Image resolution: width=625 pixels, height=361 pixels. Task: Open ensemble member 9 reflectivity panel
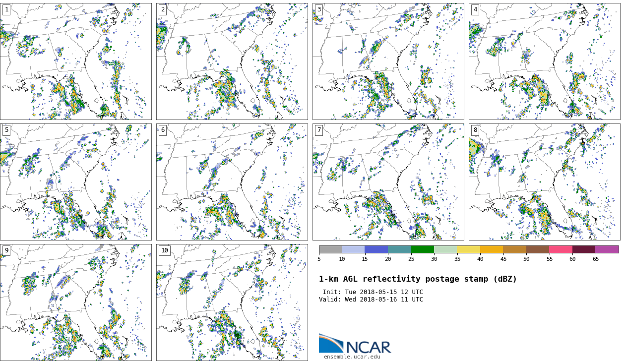tap(75, 302)
